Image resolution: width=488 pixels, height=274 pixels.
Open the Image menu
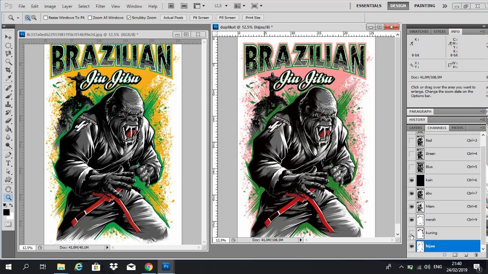tap(50, 6)
